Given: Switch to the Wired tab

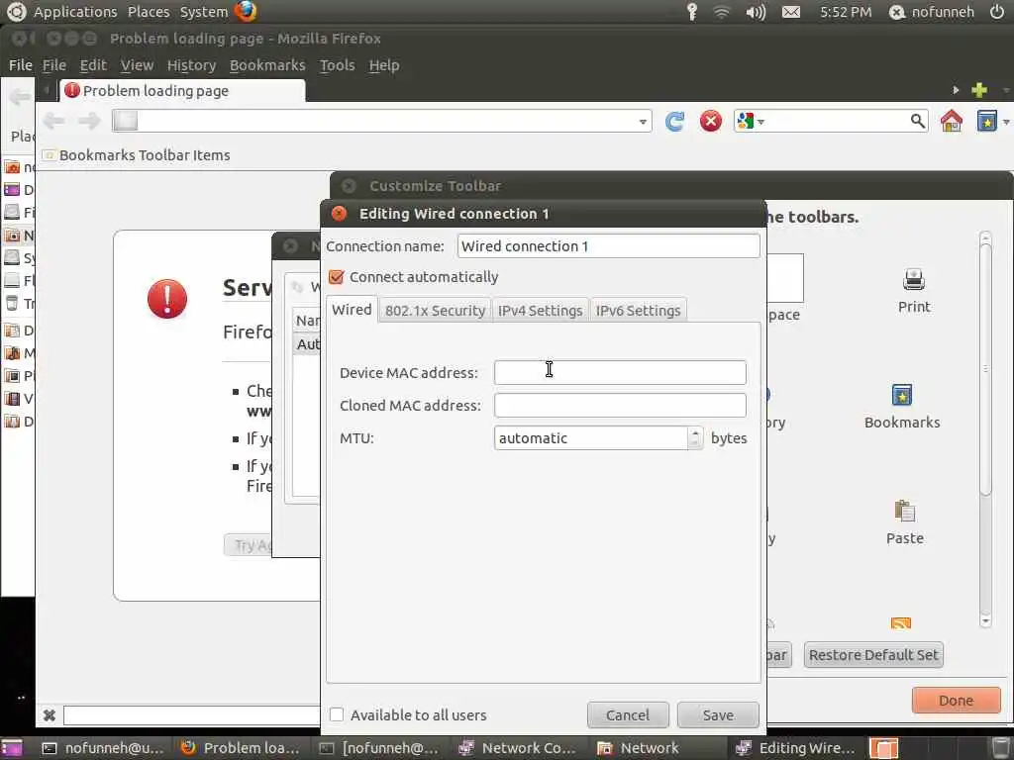Looking at the screenshot, I should 352,310.
